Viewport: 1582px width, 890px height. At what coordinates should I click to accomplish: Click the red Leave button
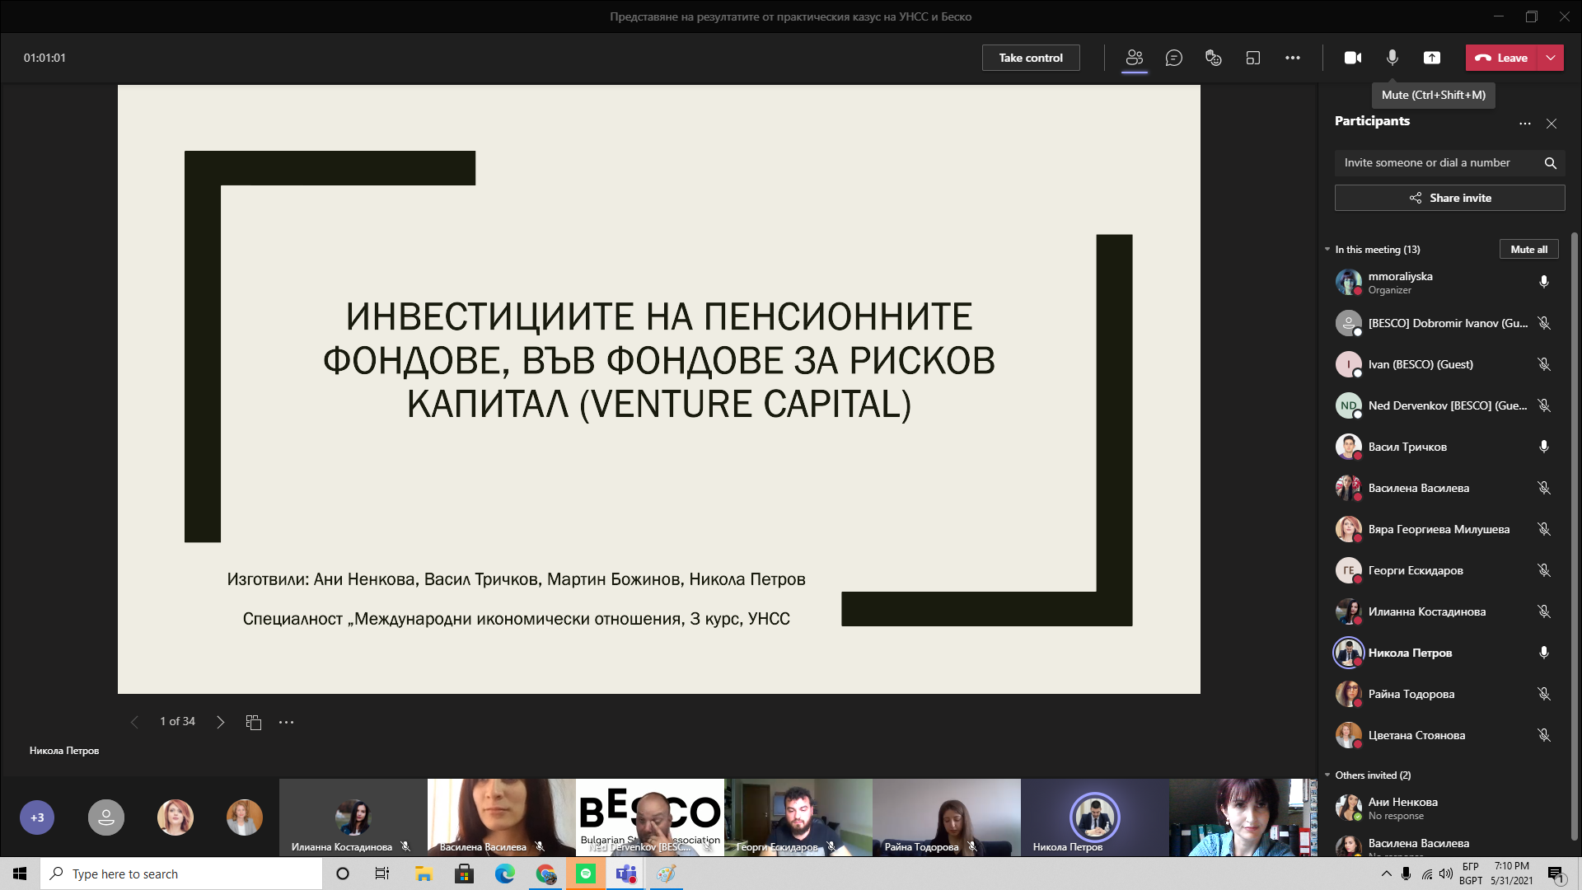coord(1502,58)
